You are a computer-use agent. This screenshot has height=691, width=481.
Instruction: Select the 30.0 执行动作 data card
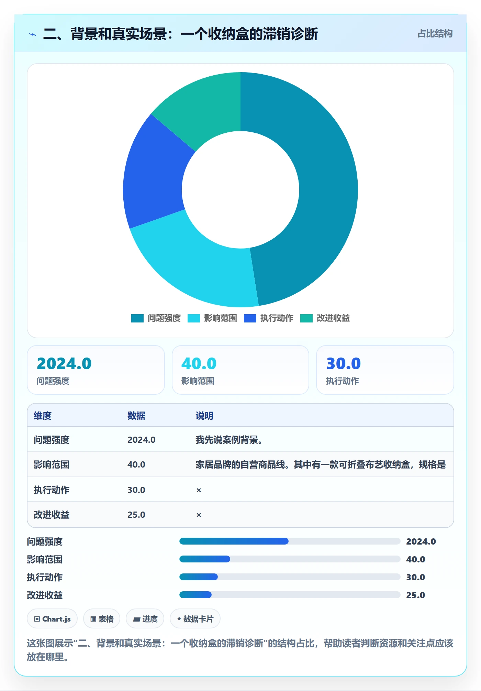[x=385, y=370]
